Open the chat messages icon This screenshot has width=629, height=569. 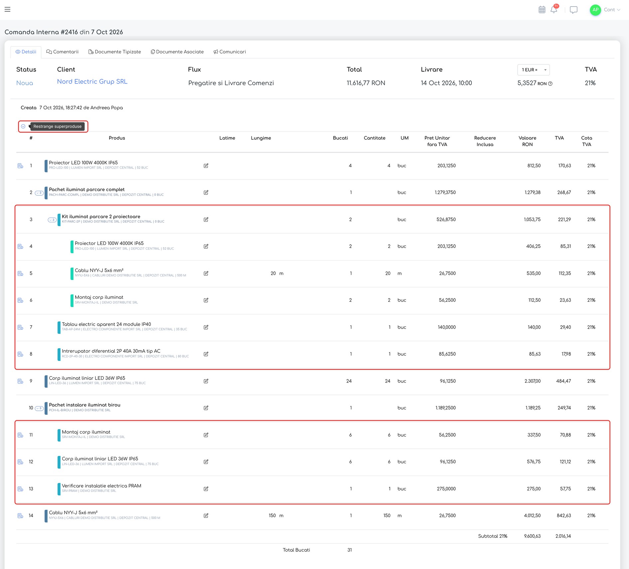pyautogui.click(x=573, y=10)
